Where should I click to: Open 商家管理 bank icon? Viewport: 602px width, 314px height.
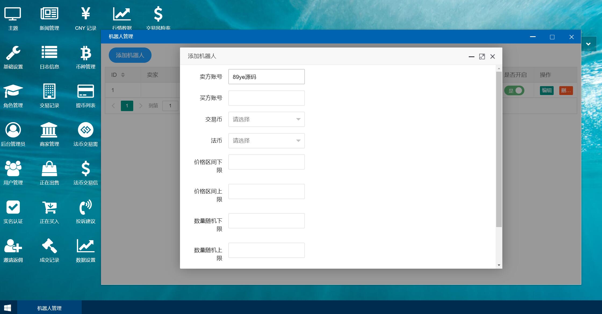[49, 130]
